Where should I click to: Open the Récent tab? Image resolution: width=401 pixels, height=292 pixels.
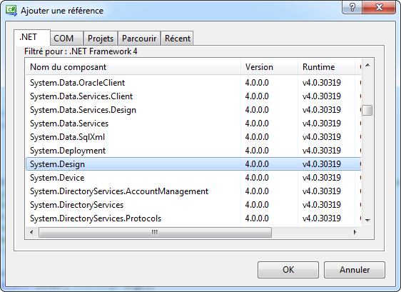pos(178,39)
